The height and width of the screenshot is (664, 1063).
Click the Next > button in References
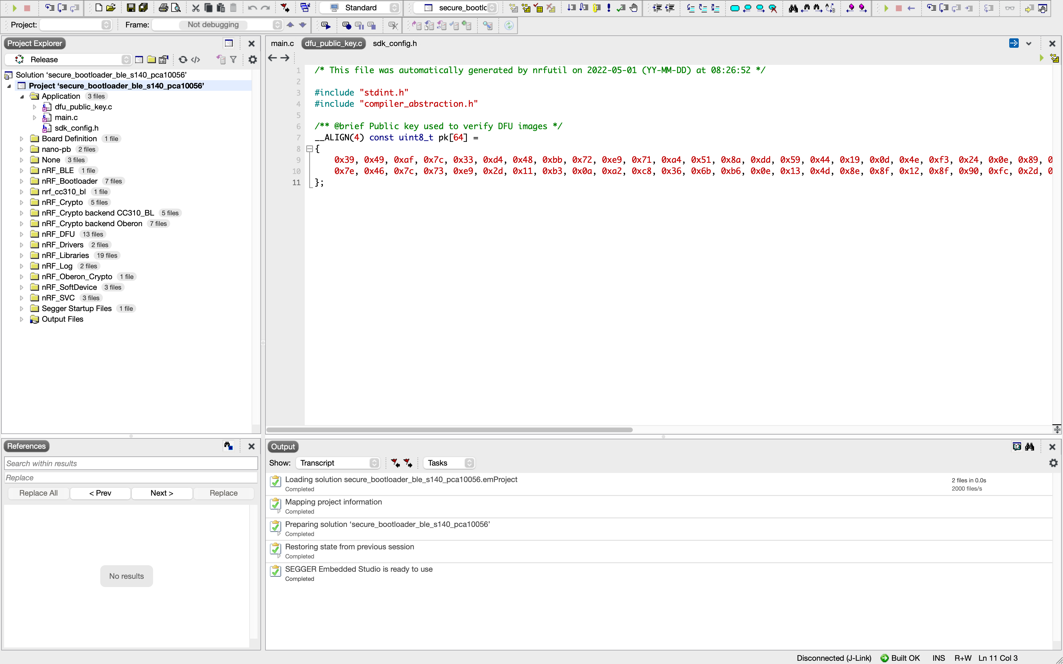pos(162,493)
